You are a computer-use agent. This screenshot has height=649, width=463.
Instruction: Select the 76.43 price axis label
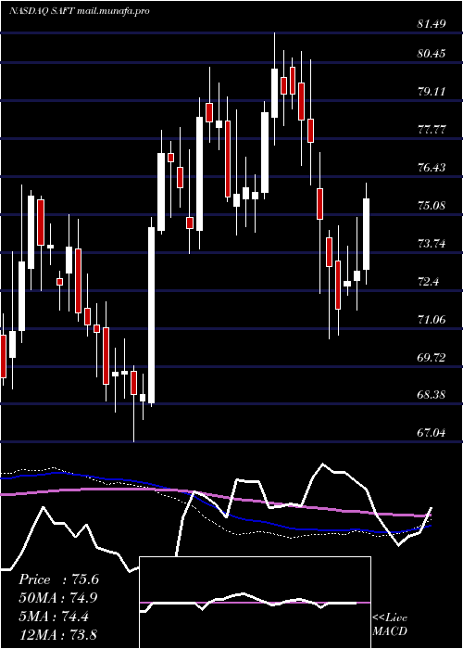tap(432, 168)
